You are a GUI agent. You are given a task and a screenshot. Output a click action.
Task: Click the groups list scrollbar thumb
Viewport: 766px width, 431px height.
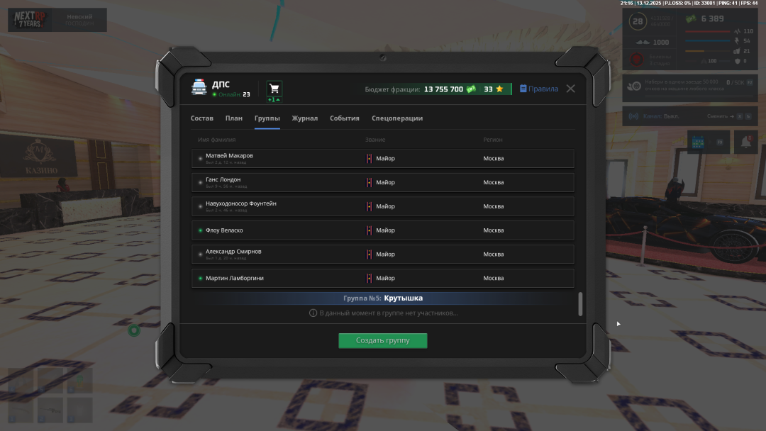580,303
